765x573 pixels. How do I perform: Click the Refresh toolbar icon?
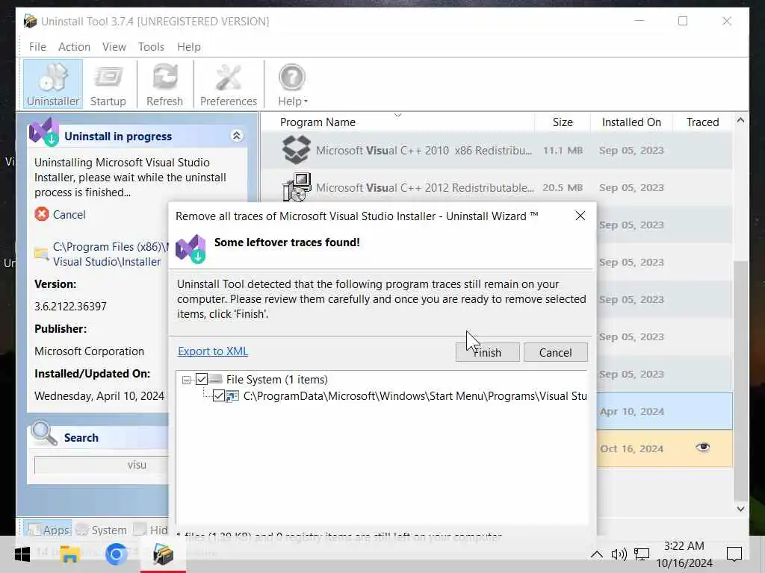coord(164,84)
